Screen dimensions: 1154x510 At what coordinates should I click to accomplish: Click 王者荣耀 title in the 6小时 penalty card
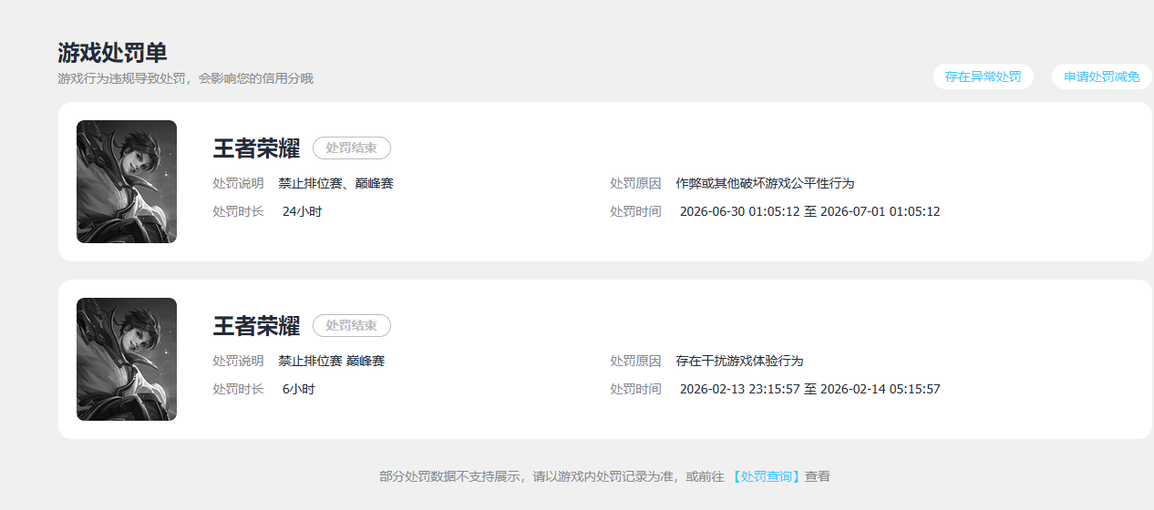point(256,325)
